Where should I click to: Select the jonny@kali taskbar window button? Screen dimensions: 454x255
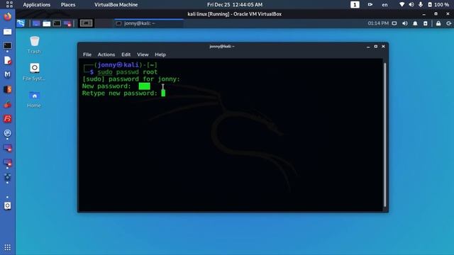(x=149, y=23)
